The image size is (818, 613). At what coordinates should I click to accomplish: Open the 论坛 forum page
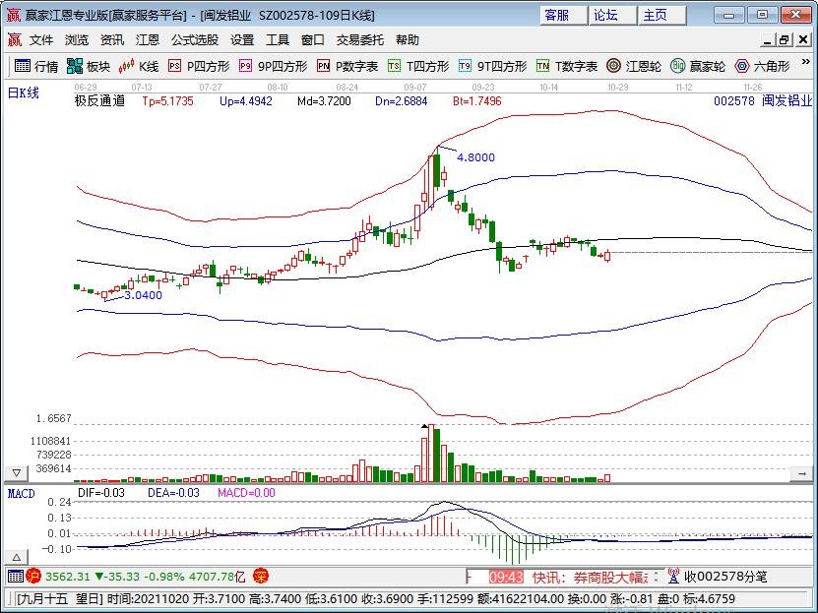[604, 15]
